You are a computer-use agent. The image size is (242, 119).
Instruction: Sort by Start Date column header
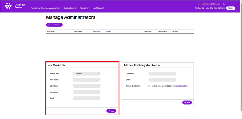coord(148,31)
